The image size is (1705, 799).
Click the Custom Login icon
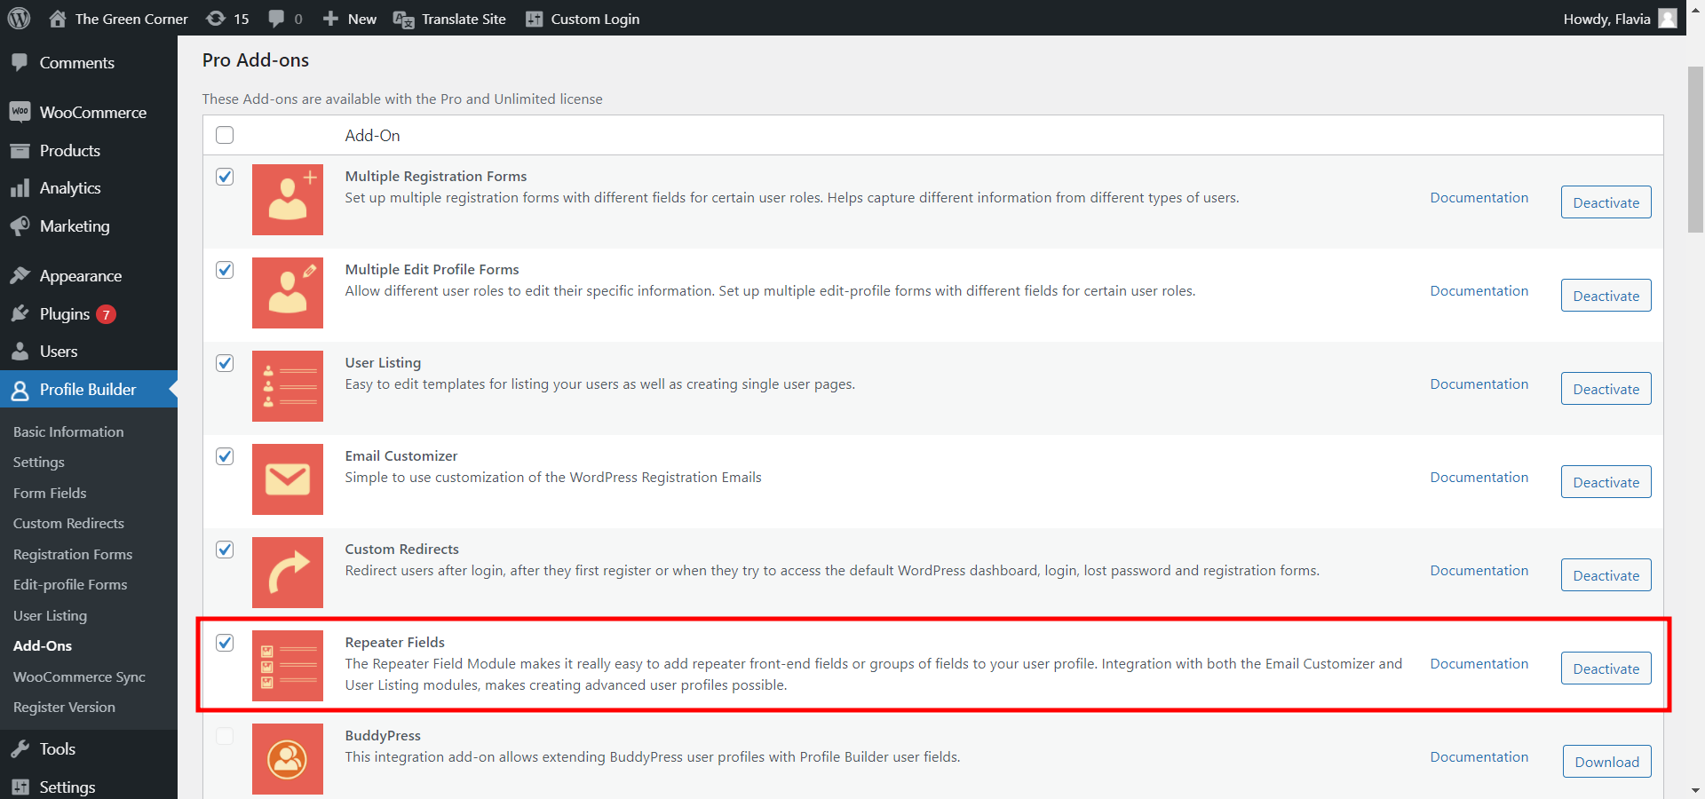point(534,19)
